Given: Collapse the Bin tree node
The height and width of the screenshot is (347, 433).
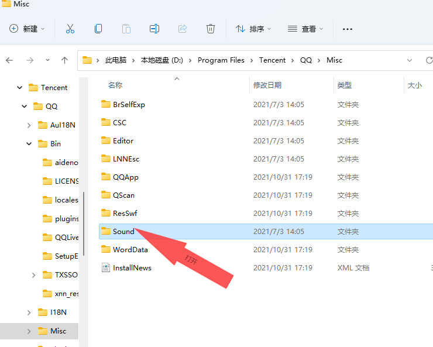Looking at the screenshot, I should [29, 143].
